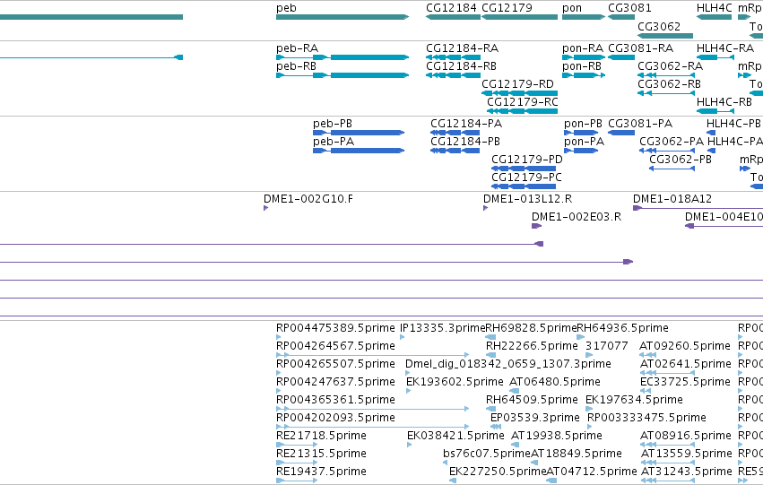Select the CG12179 gene label
Screen dimensions: 763x485
point(507,8)
